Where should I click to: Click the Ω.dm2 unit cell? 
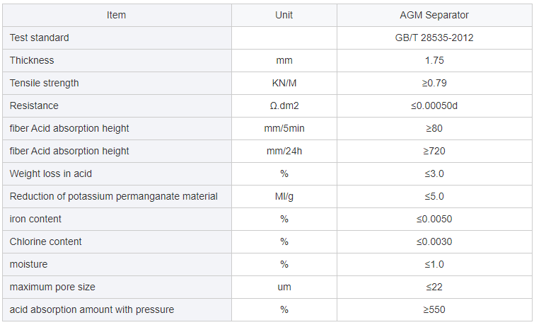click(284, 106)
